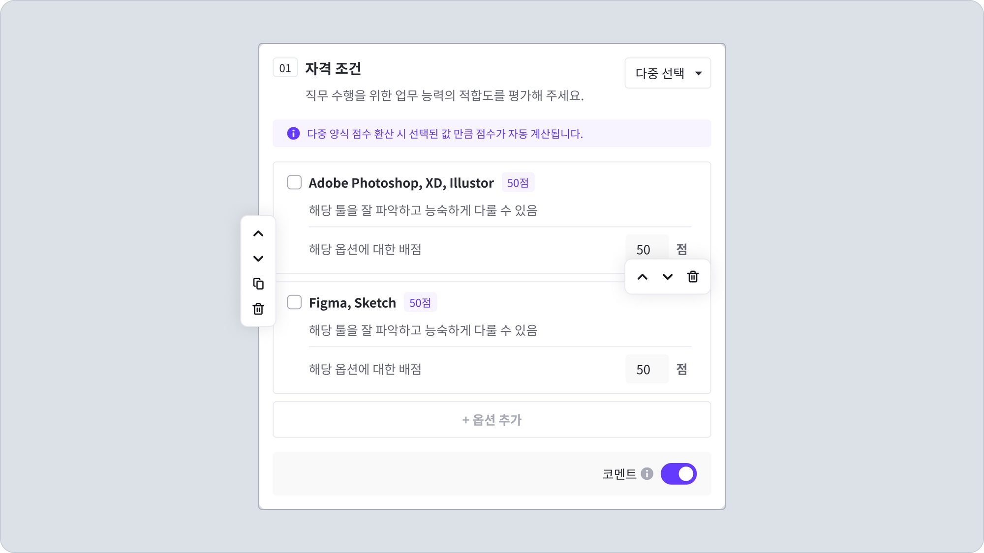Screen dimensions: 984x553
Task: Duplicate the question with the copy icon
Action: (x=258, y=284)
